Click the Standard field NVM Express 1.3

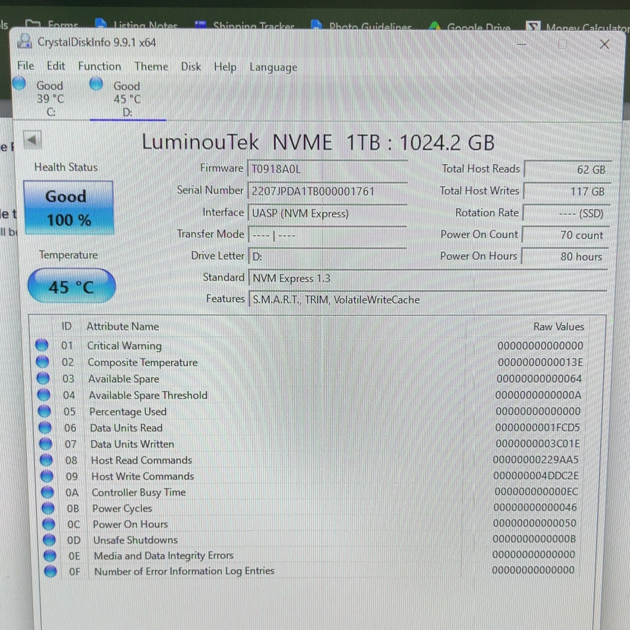(x=428, y=278)
